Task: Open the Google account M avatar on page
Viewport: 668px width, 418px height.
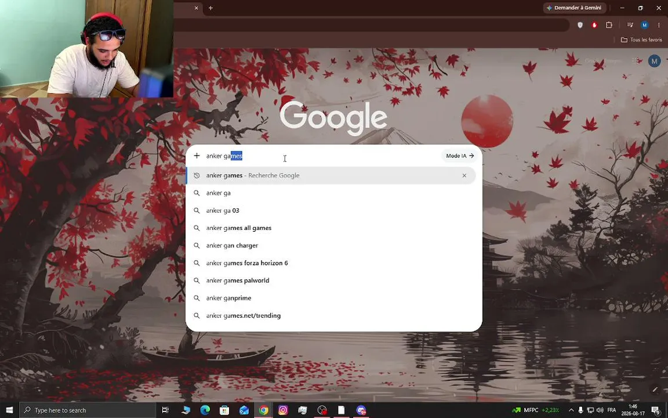Action: point(654,61)
